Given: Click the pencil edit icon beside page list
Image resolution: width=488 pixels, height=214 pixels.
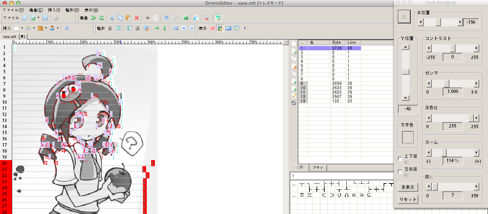Looking at the screenshot, I should pyautogui.click(x=294, y=96).
